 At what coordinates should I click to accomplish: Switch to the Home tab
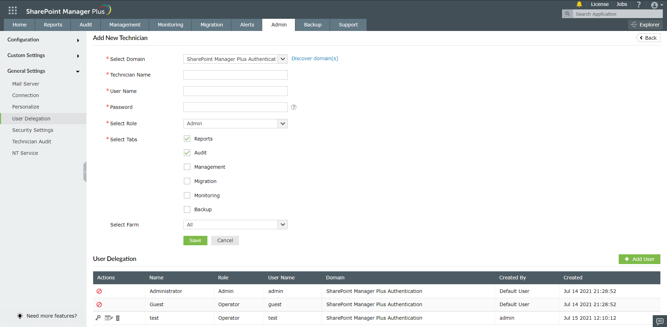pos(19,25)
